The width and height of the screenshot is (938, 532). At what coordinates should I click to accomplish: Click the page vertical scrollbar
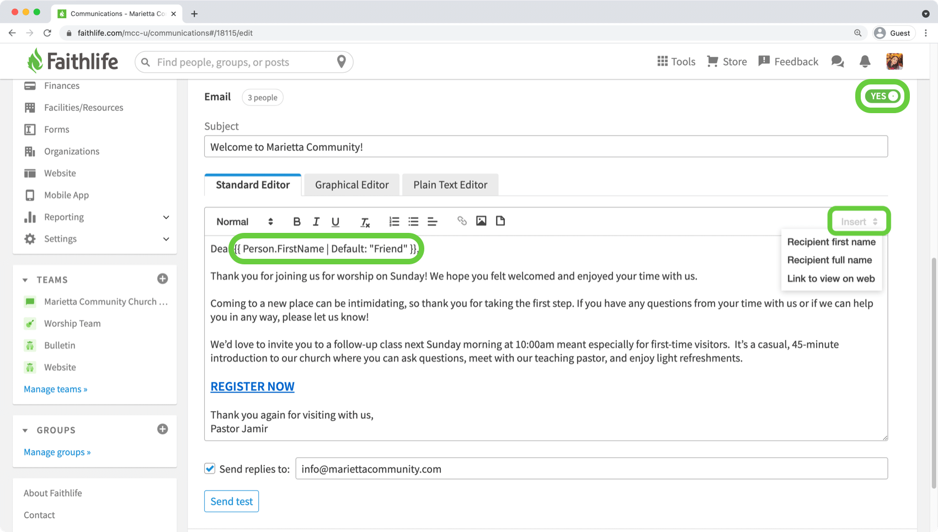point(934,373)
